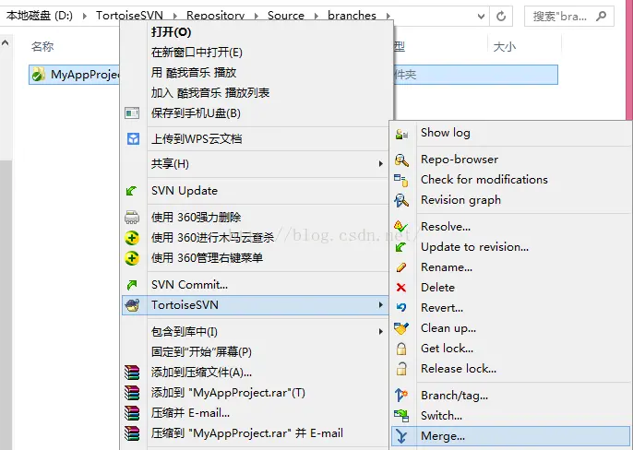This screenshot has height=450, width=633.
Task: Click the Switch icon
Action: click(401, 415)
